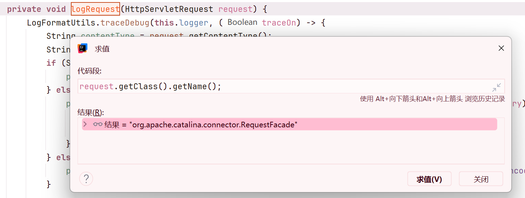Open help with the question mark button
Image resolution: width=525 pixels, height=198 pixels.
[x=86, y=179]
